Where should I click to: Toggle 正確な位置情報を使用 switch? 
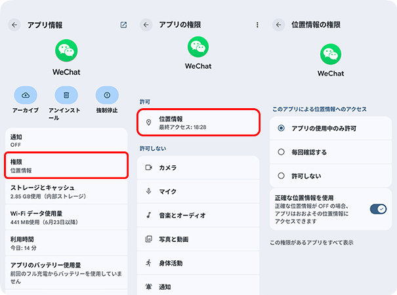coord(378,209)
